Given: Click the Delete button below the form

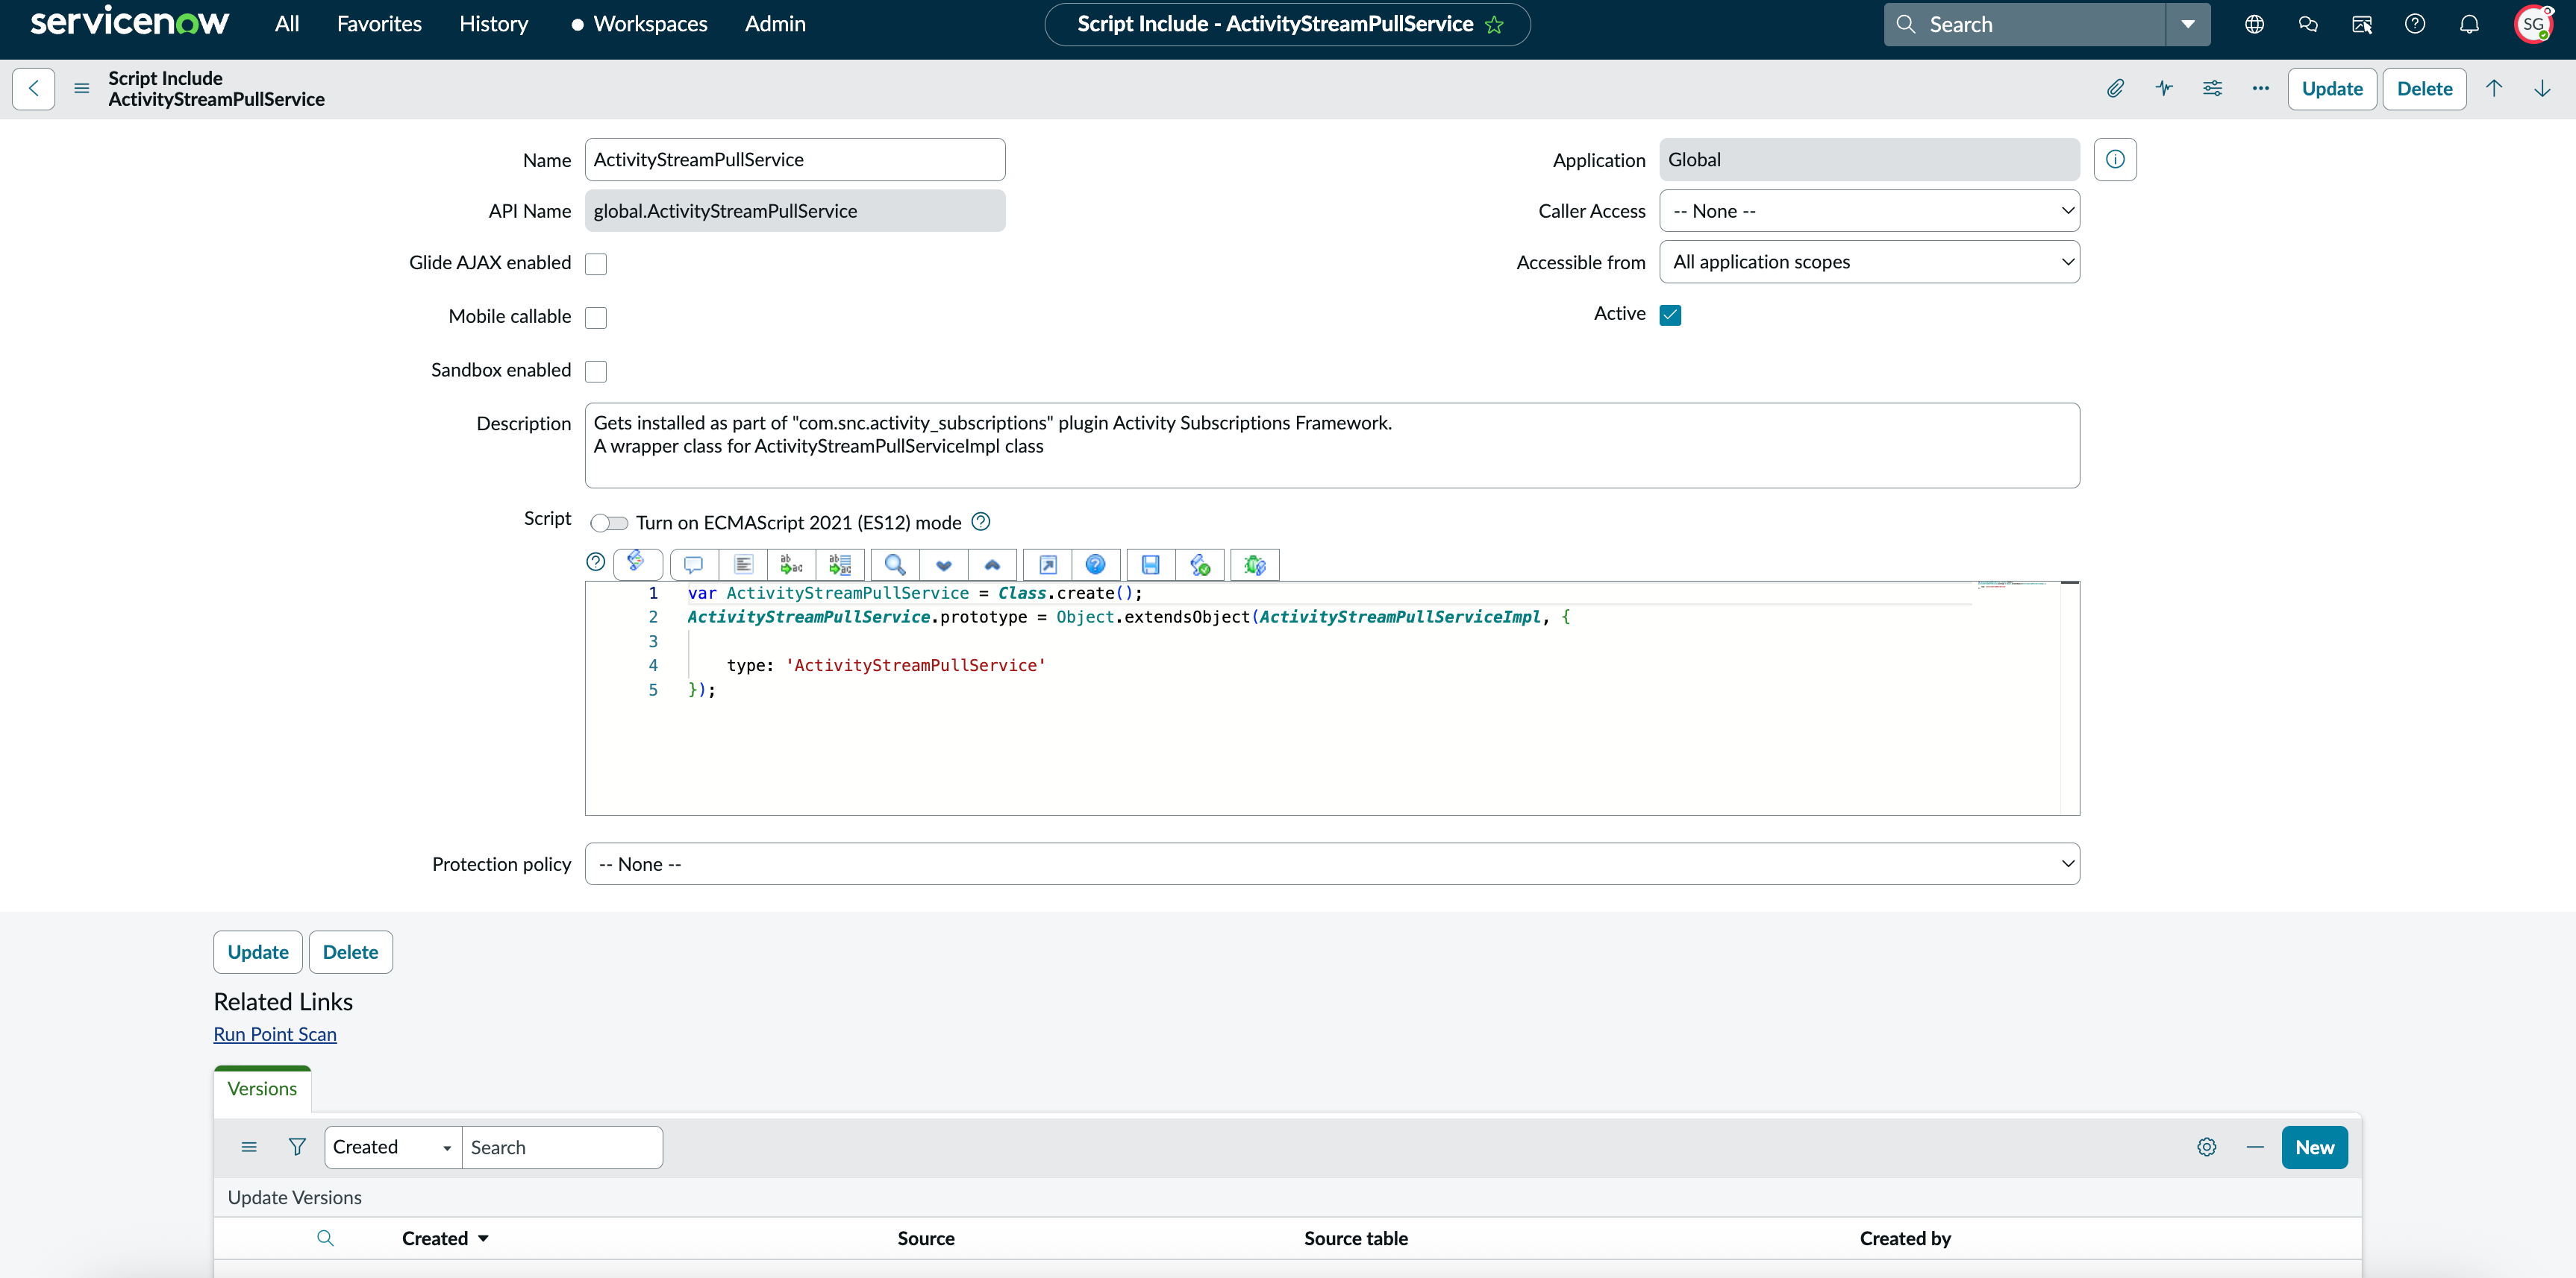Looking at the screenshot, I should 350,952.
